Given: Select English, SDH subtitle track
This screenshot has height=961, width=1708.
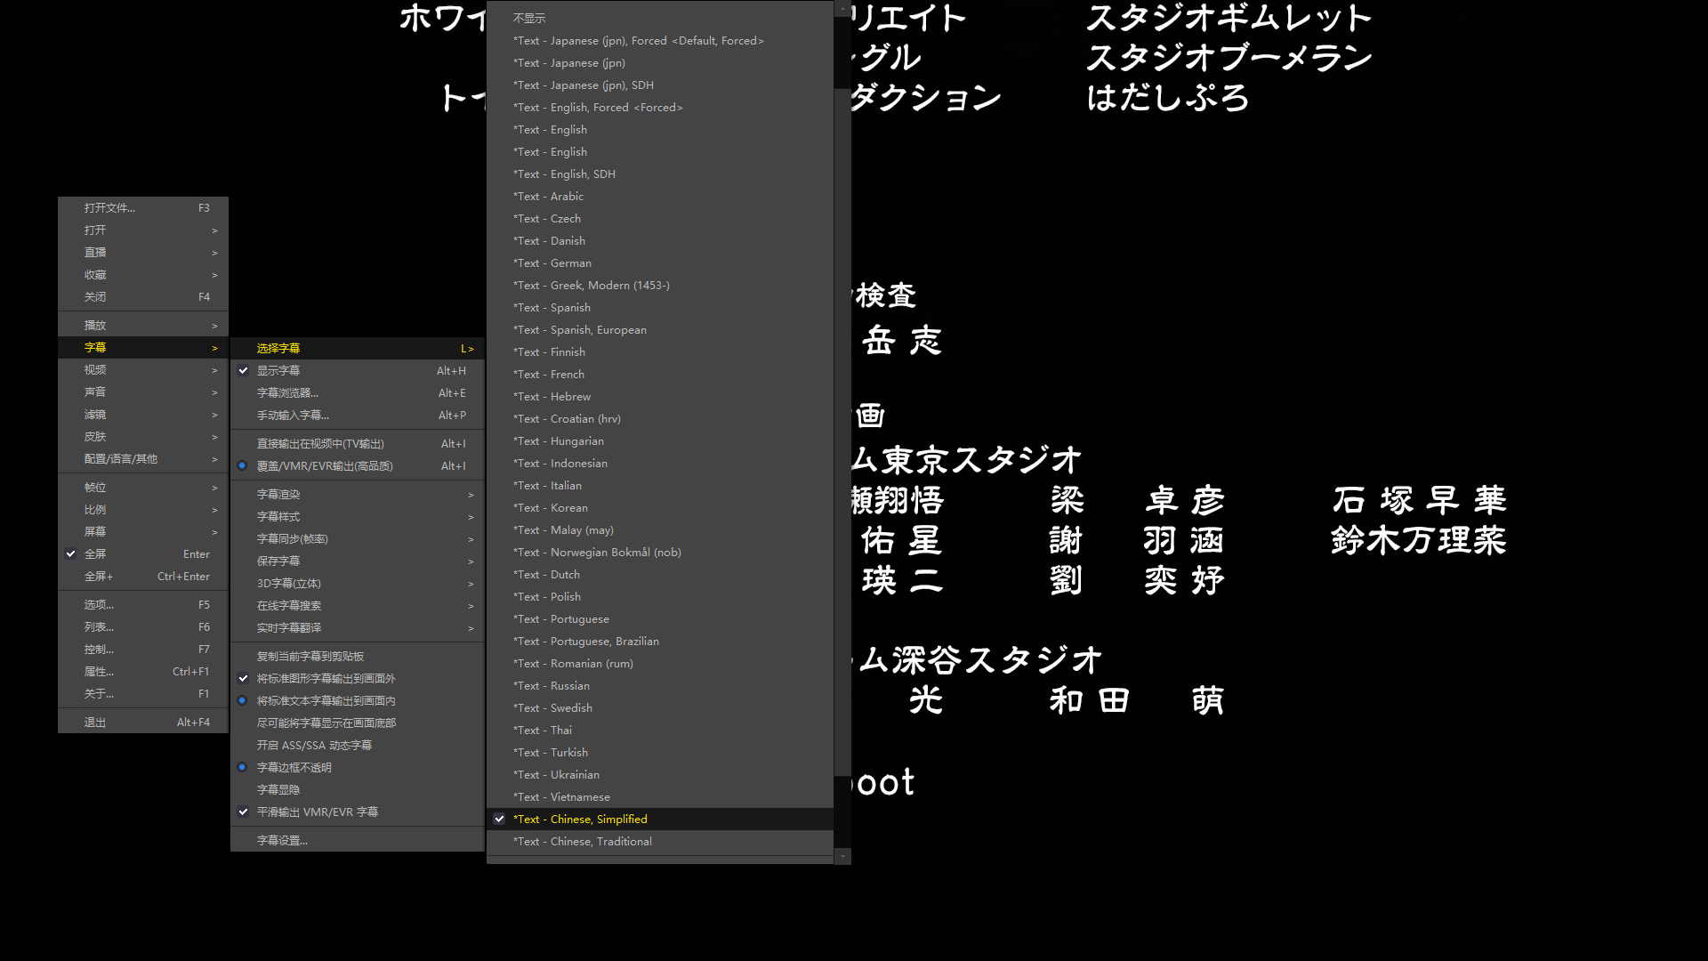Looking at the screenshot, I should click(660, 174).
